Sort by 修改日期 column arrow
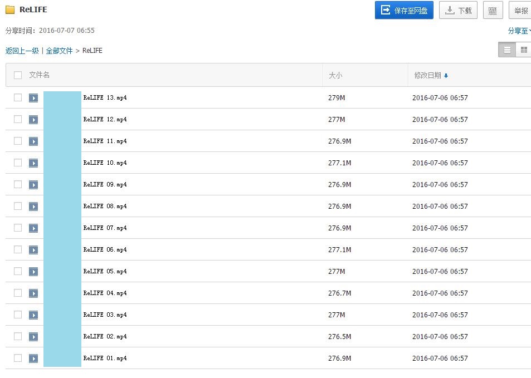 tap(446, 76)
